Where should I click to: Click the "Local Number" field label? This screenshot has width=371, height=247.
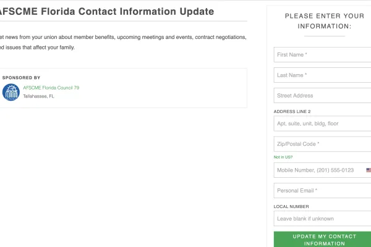click(291, 206)
